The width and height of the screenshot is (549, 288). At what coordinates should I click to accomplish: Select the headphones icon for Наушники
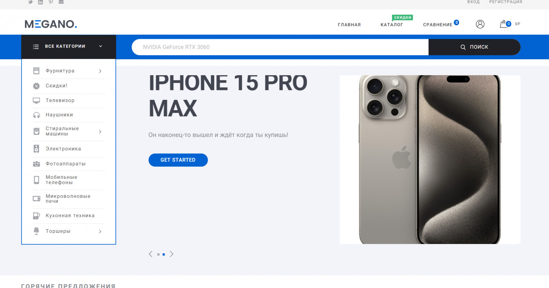pyautogui.click(x=36, y=115)
